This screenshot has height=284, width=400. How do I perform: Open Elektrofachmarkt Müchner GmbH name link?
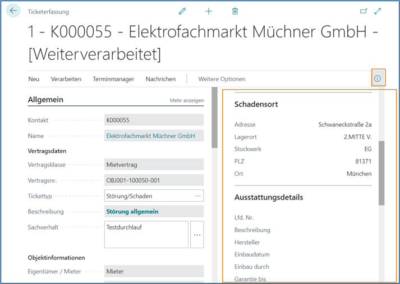point(150,136)
